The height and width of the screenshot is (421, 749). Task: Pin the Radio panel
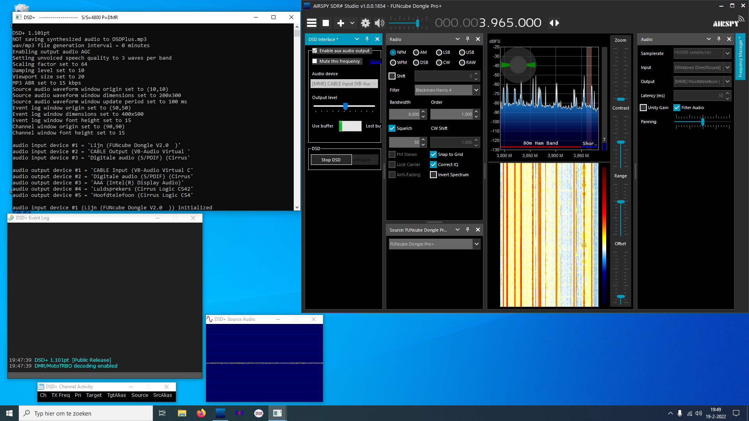[x=467, y=39]
